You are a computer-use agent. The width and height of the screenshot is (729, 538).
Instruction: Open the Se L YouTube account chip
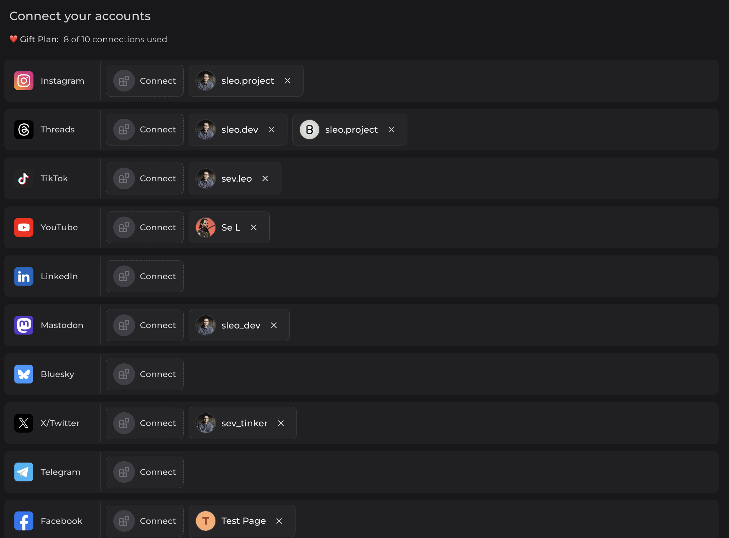[x=229, y=227]
